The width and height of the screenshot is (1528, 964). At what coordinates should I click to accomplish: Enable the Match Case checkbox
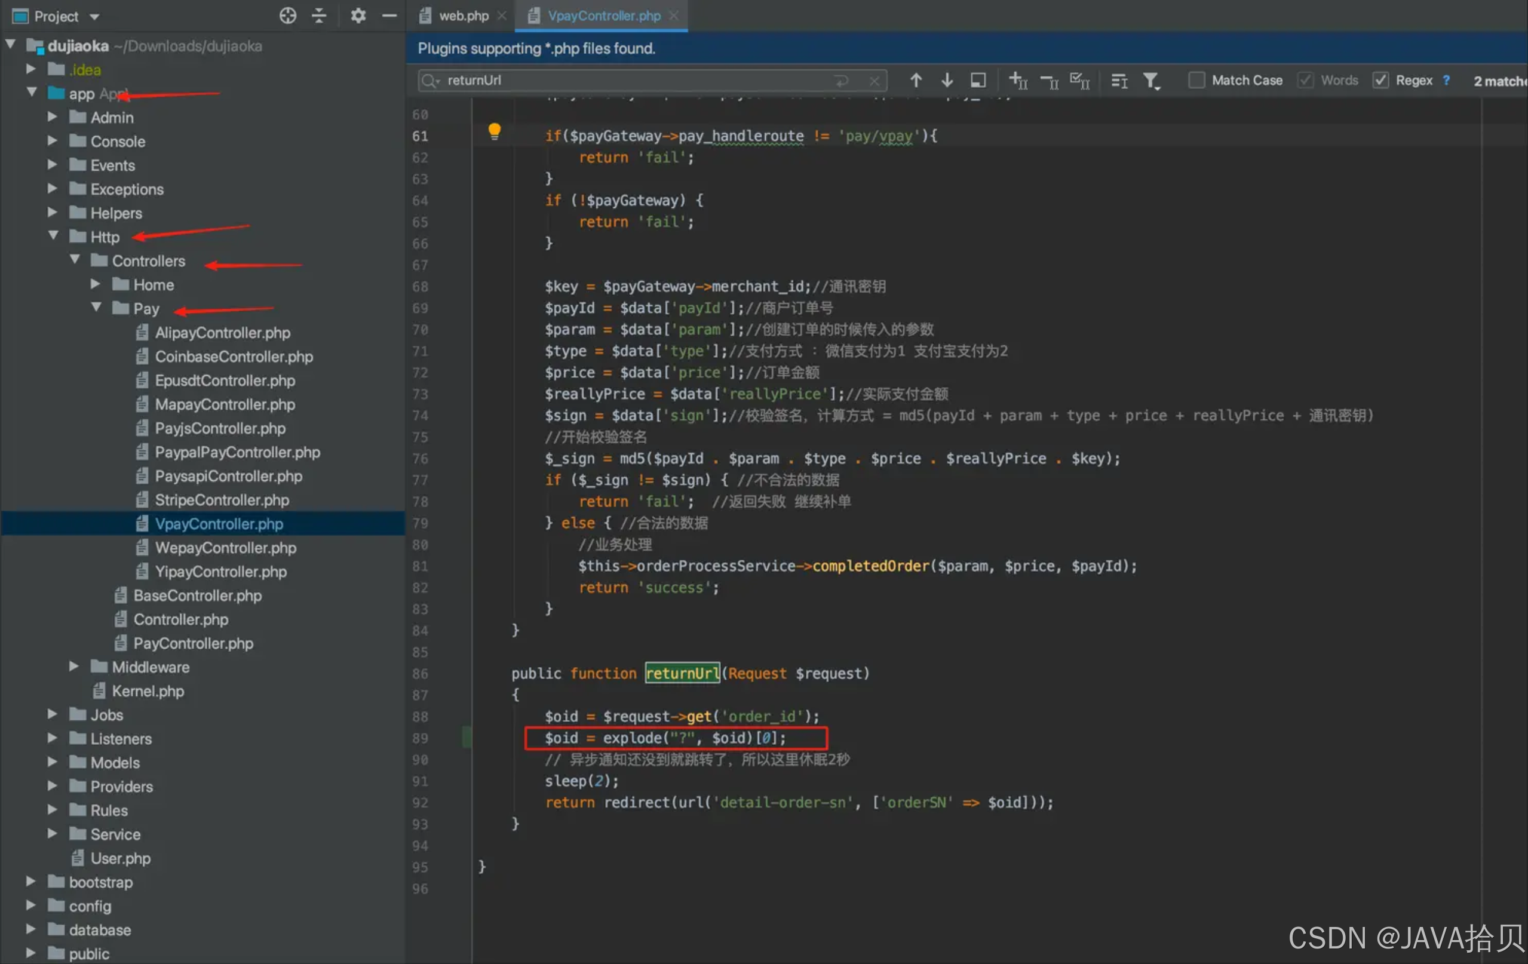1196,80
